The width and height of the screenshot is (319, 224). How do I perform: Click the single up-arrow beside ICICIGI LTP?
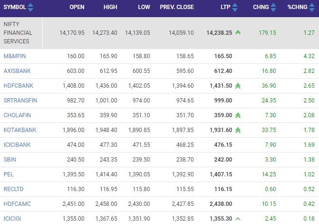click(238, 219)
